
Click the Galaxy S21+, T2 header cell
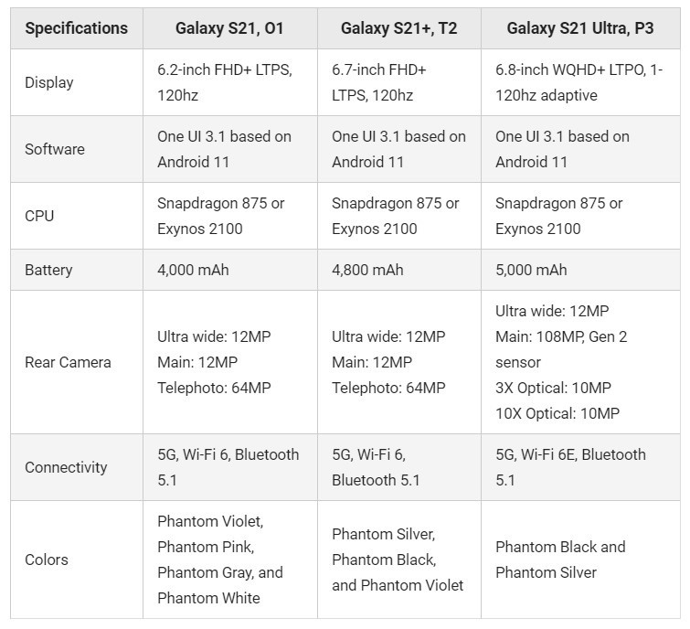point(398,28)
